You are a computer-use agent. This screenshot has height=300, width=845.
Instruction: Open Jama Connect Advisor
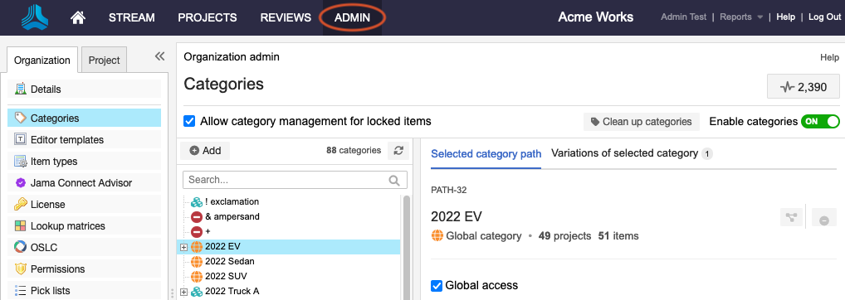pyautogui.click(x=84, y=183)
